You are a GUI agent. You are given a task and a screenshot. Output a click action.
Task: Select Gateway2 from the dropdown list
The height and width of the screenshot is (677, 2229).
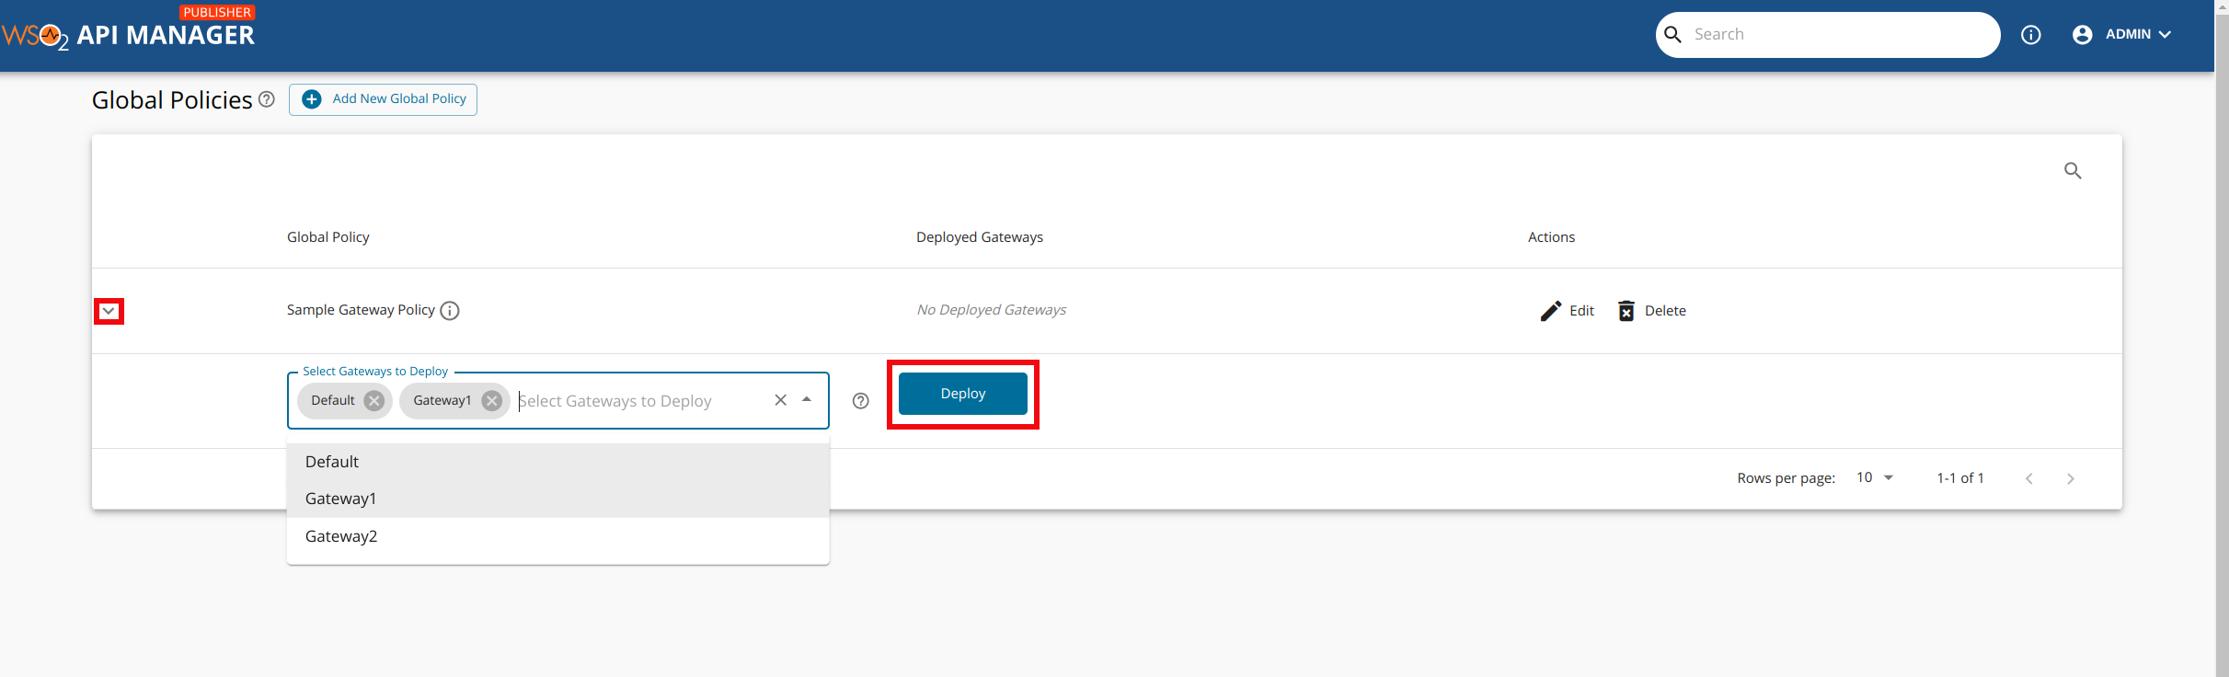click(341, 536)
